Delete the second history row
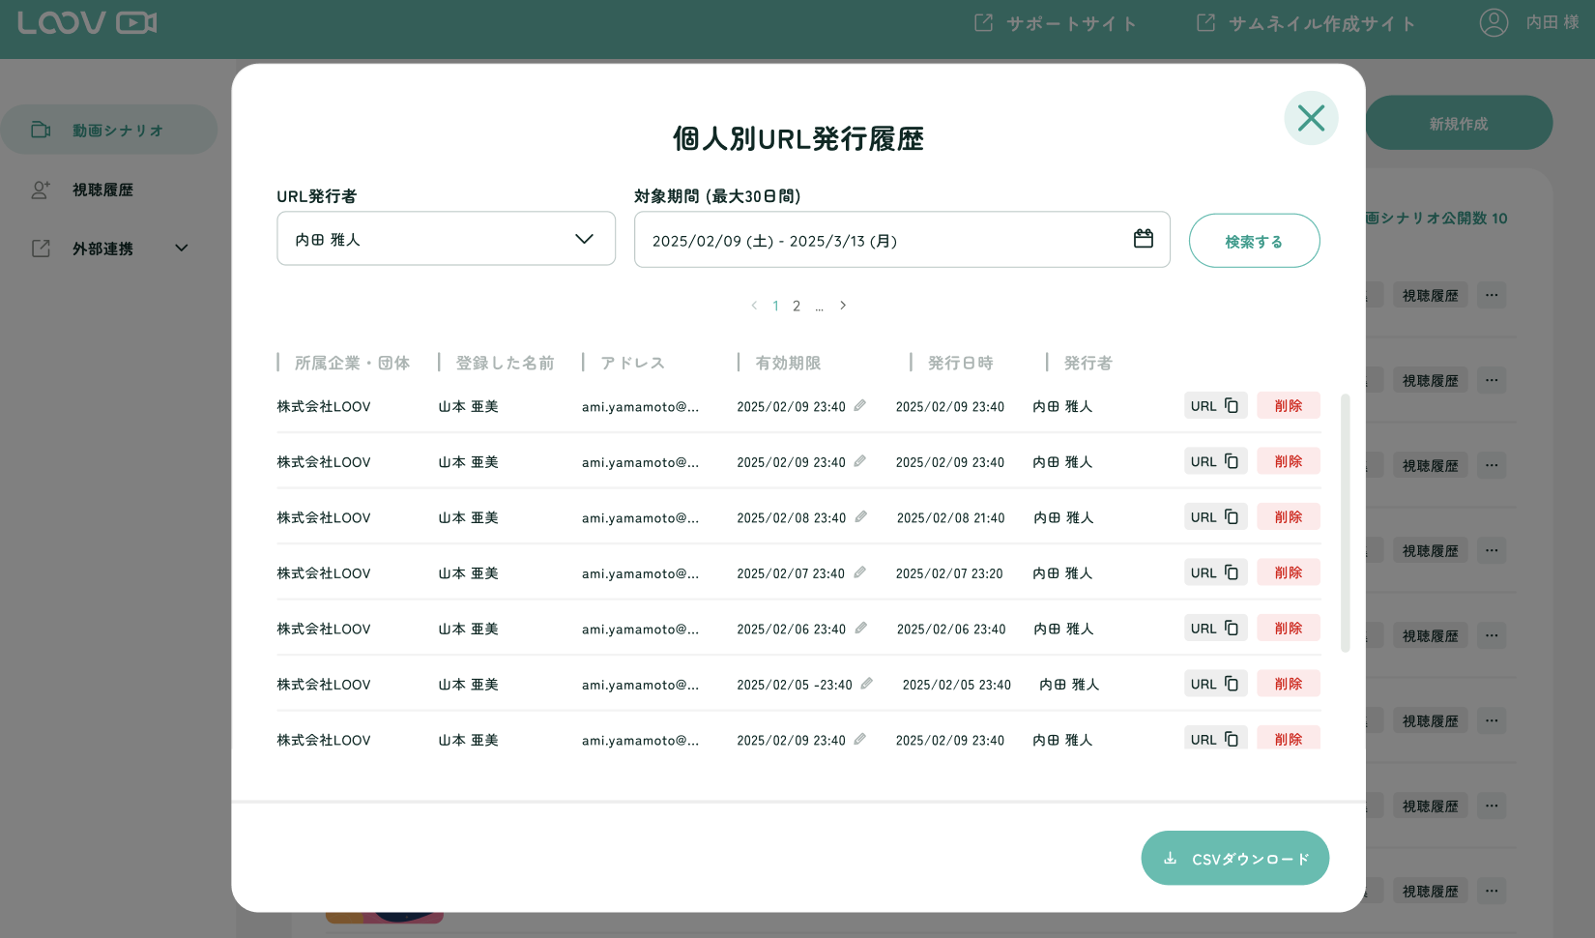Viewport: 1595px width, 938px height. (x=1288, y=461)
